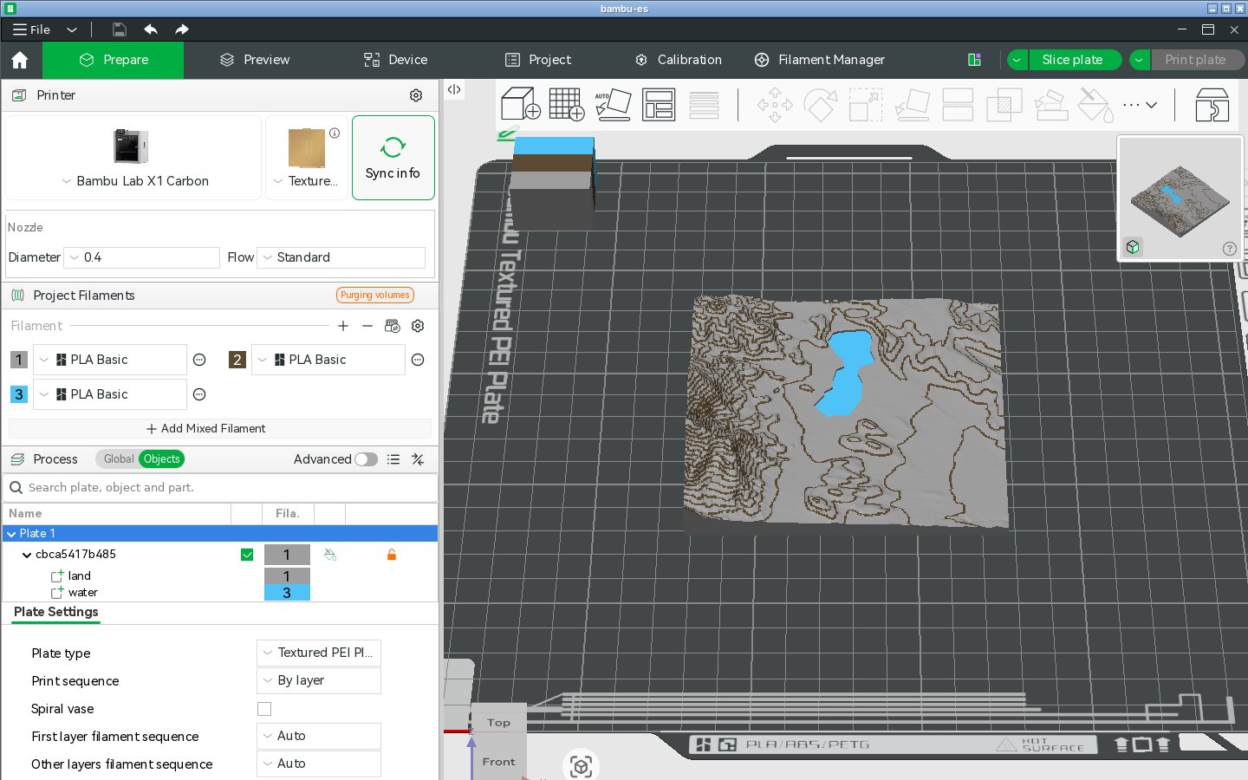1248x780 pixels.
Task: Click filament 3 blue color swatch
Action: point(18,394)
